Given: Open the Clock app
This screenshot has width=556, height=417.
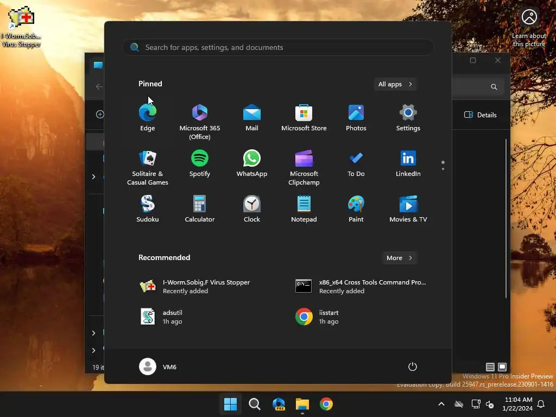Looking at the screenshot, I should (252, 209).
